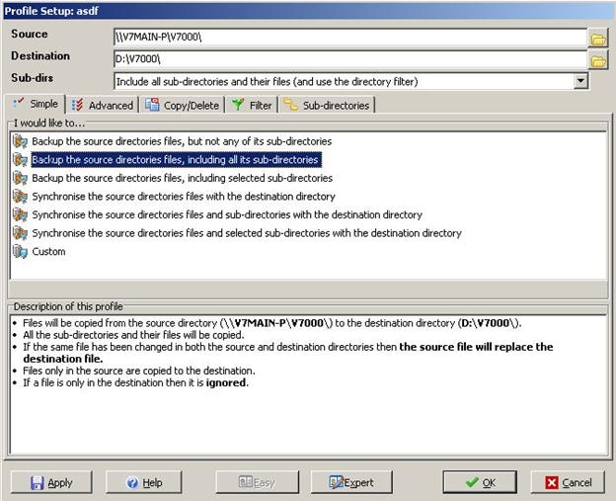Click icon beside 'Synchronise the source directories files with the destination directory'
616x501 pixels.
[20, 197]
